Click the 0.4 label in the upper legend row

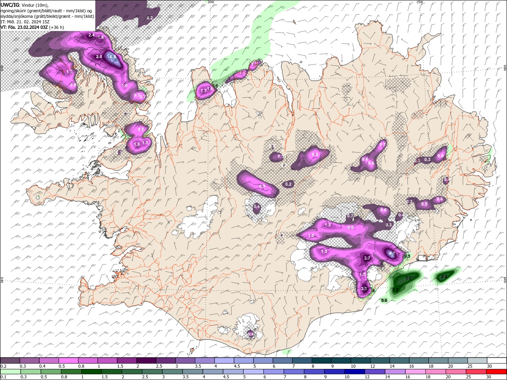coord(42,367)
